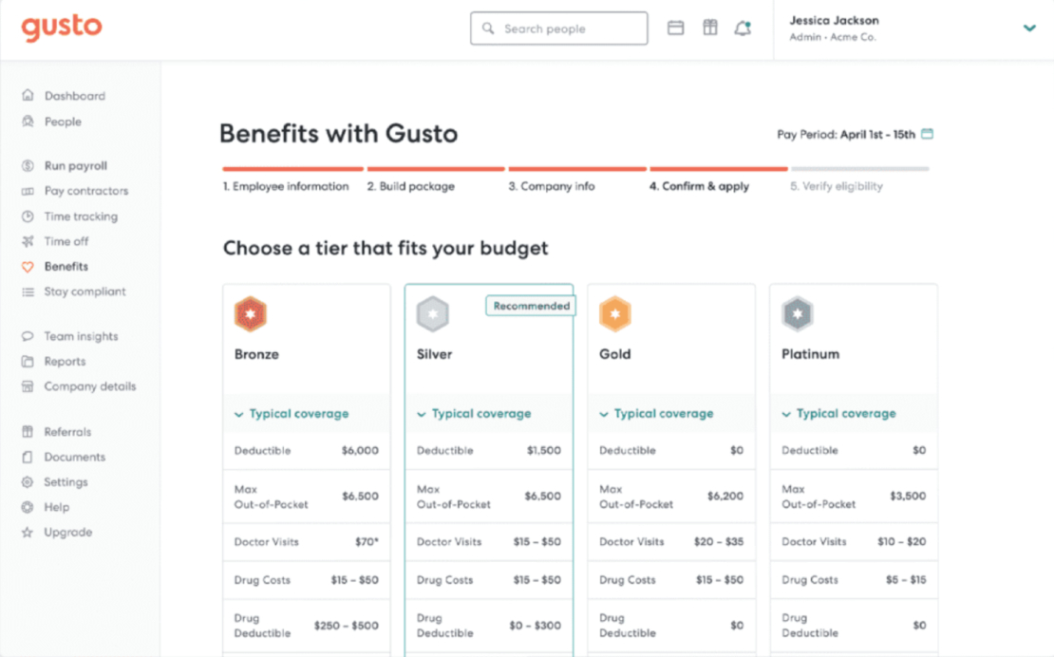1054x657 pixels.
Task: Open the notifications bell with teal badge
Action: point(744,28)
